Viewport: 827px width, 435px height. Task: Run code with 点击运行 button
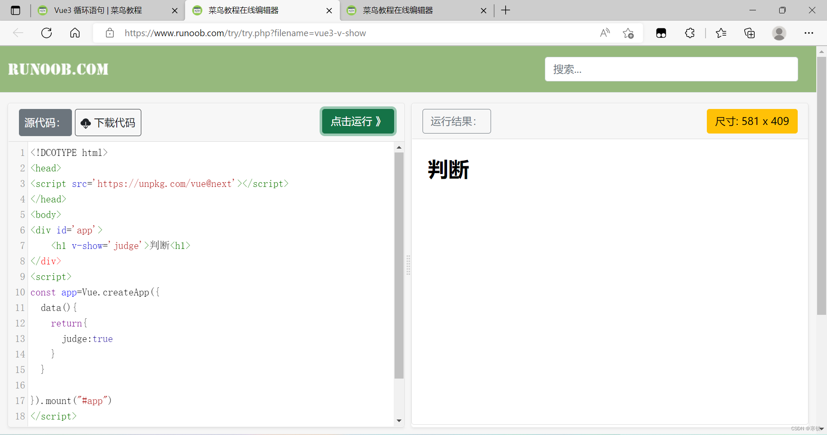[x=358, y=121]
